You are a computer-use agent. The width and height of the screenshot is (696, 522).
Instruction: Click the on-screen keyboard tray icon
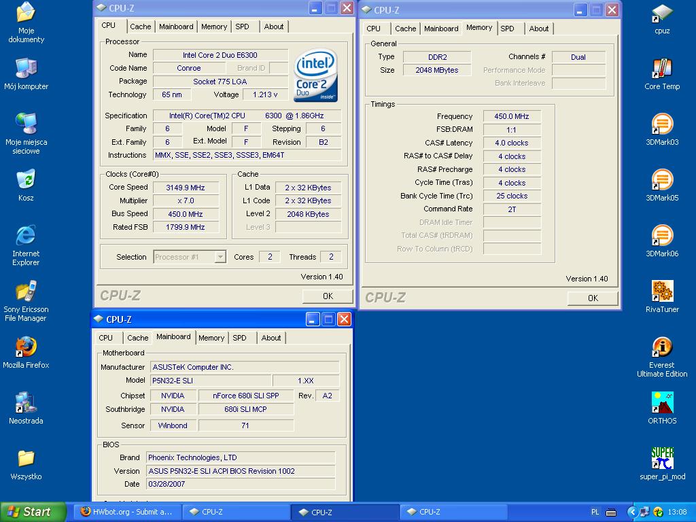coord(611,512)
